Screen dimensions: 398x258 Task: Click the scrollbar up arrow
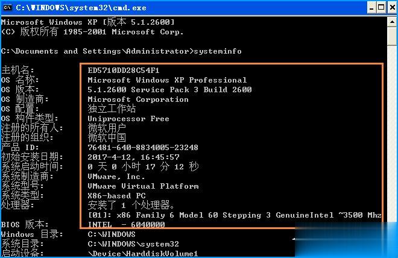coord(393,22)
